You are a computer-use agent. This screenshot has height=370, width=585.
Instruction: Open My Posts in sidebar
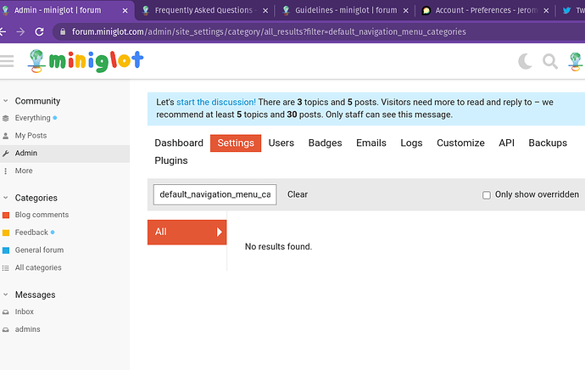[x=31, y=136]
